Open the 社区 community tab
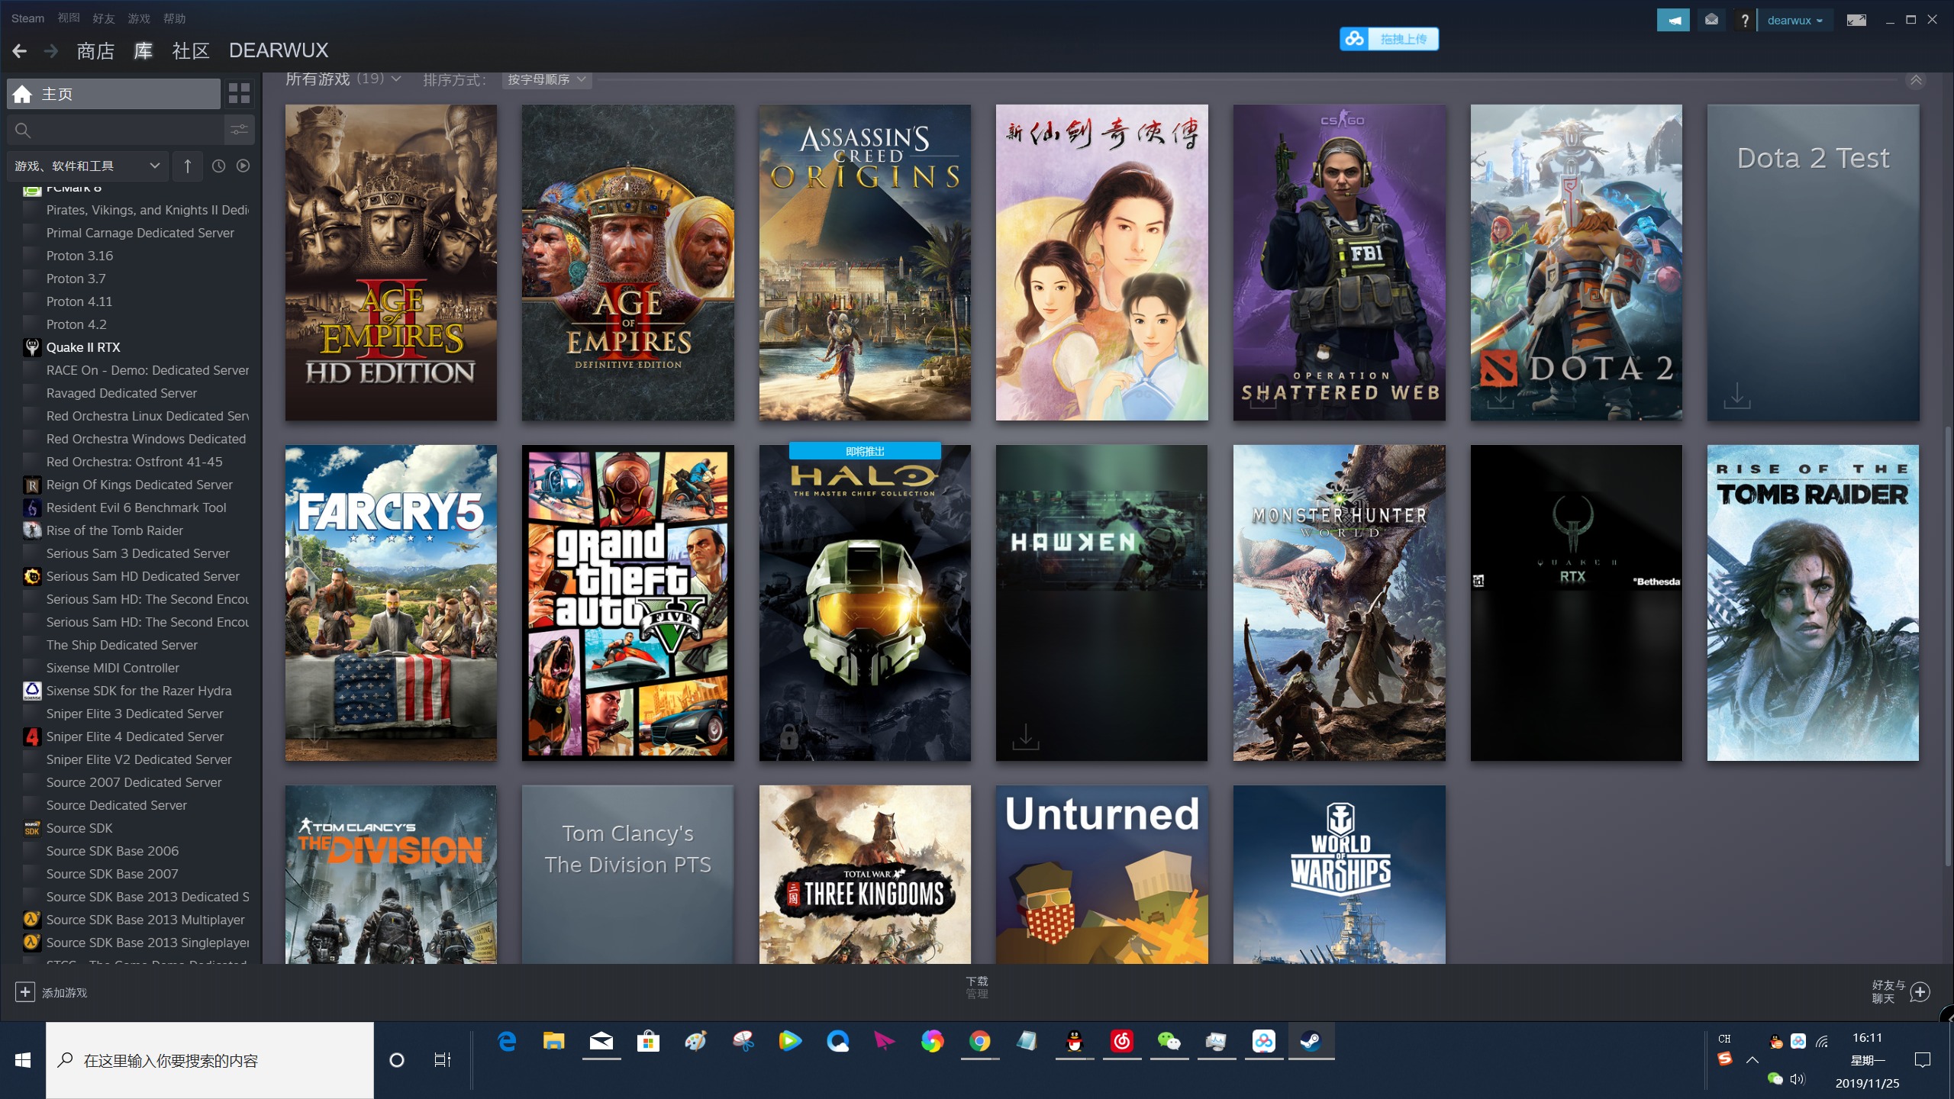This screenshot has width=1954, height=1099. point(190,51)
